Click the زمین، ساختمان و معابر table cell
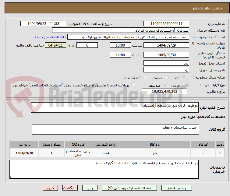Viewport: 230px width, 196px height. pyautogui.click(x=78, y=153)
